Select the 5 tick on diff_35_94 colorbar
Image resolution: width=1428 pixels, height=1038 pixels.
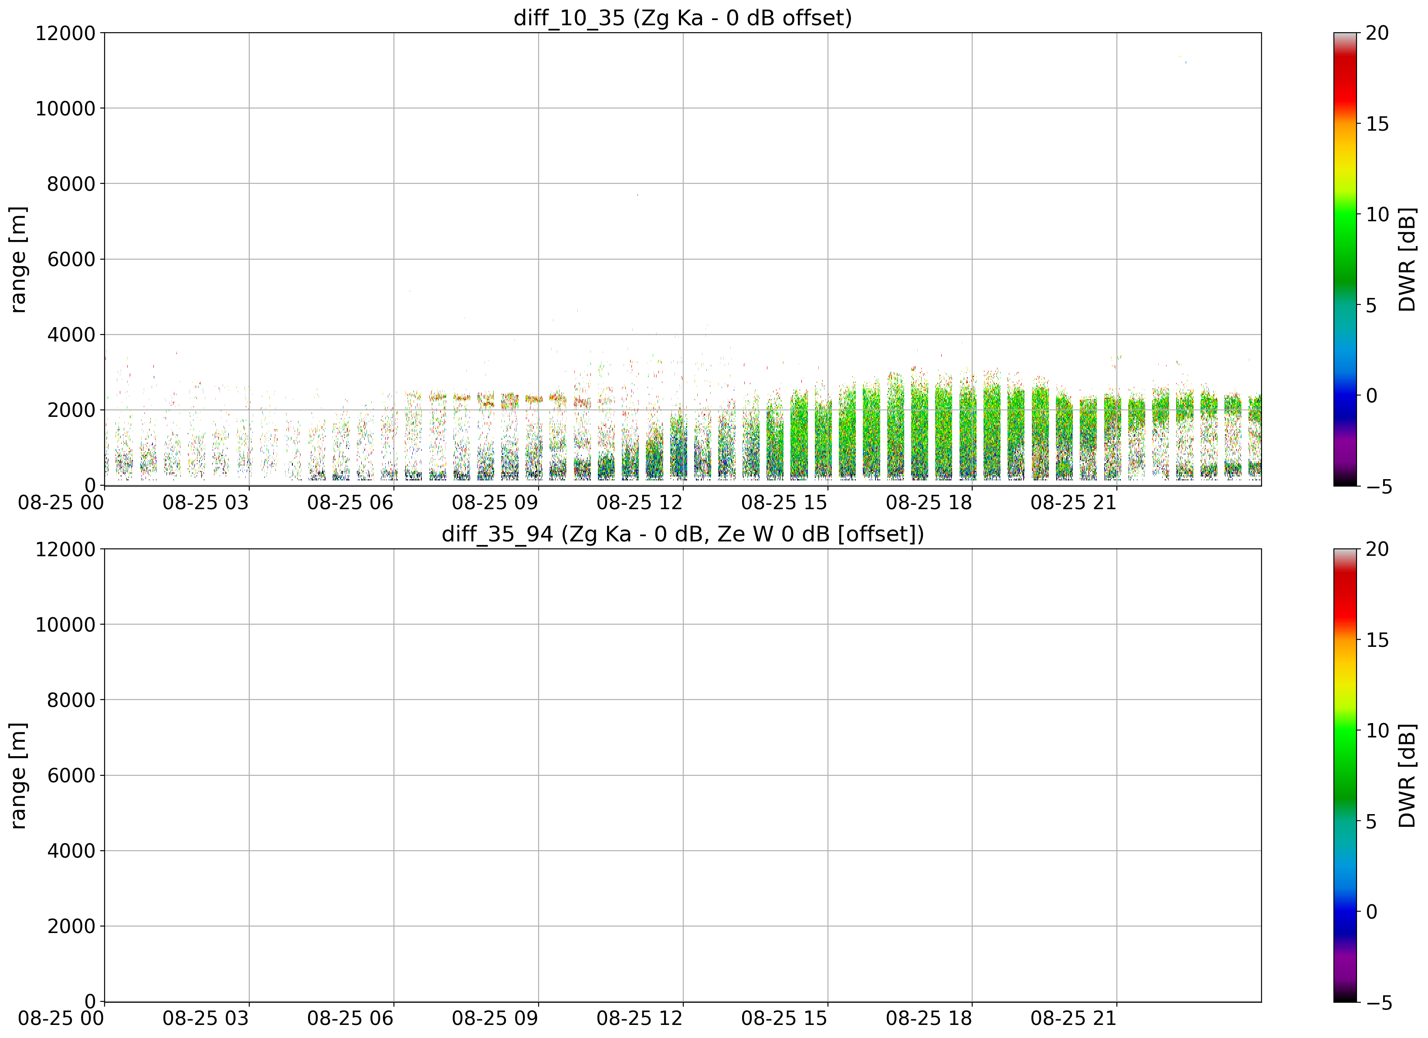1371,822
